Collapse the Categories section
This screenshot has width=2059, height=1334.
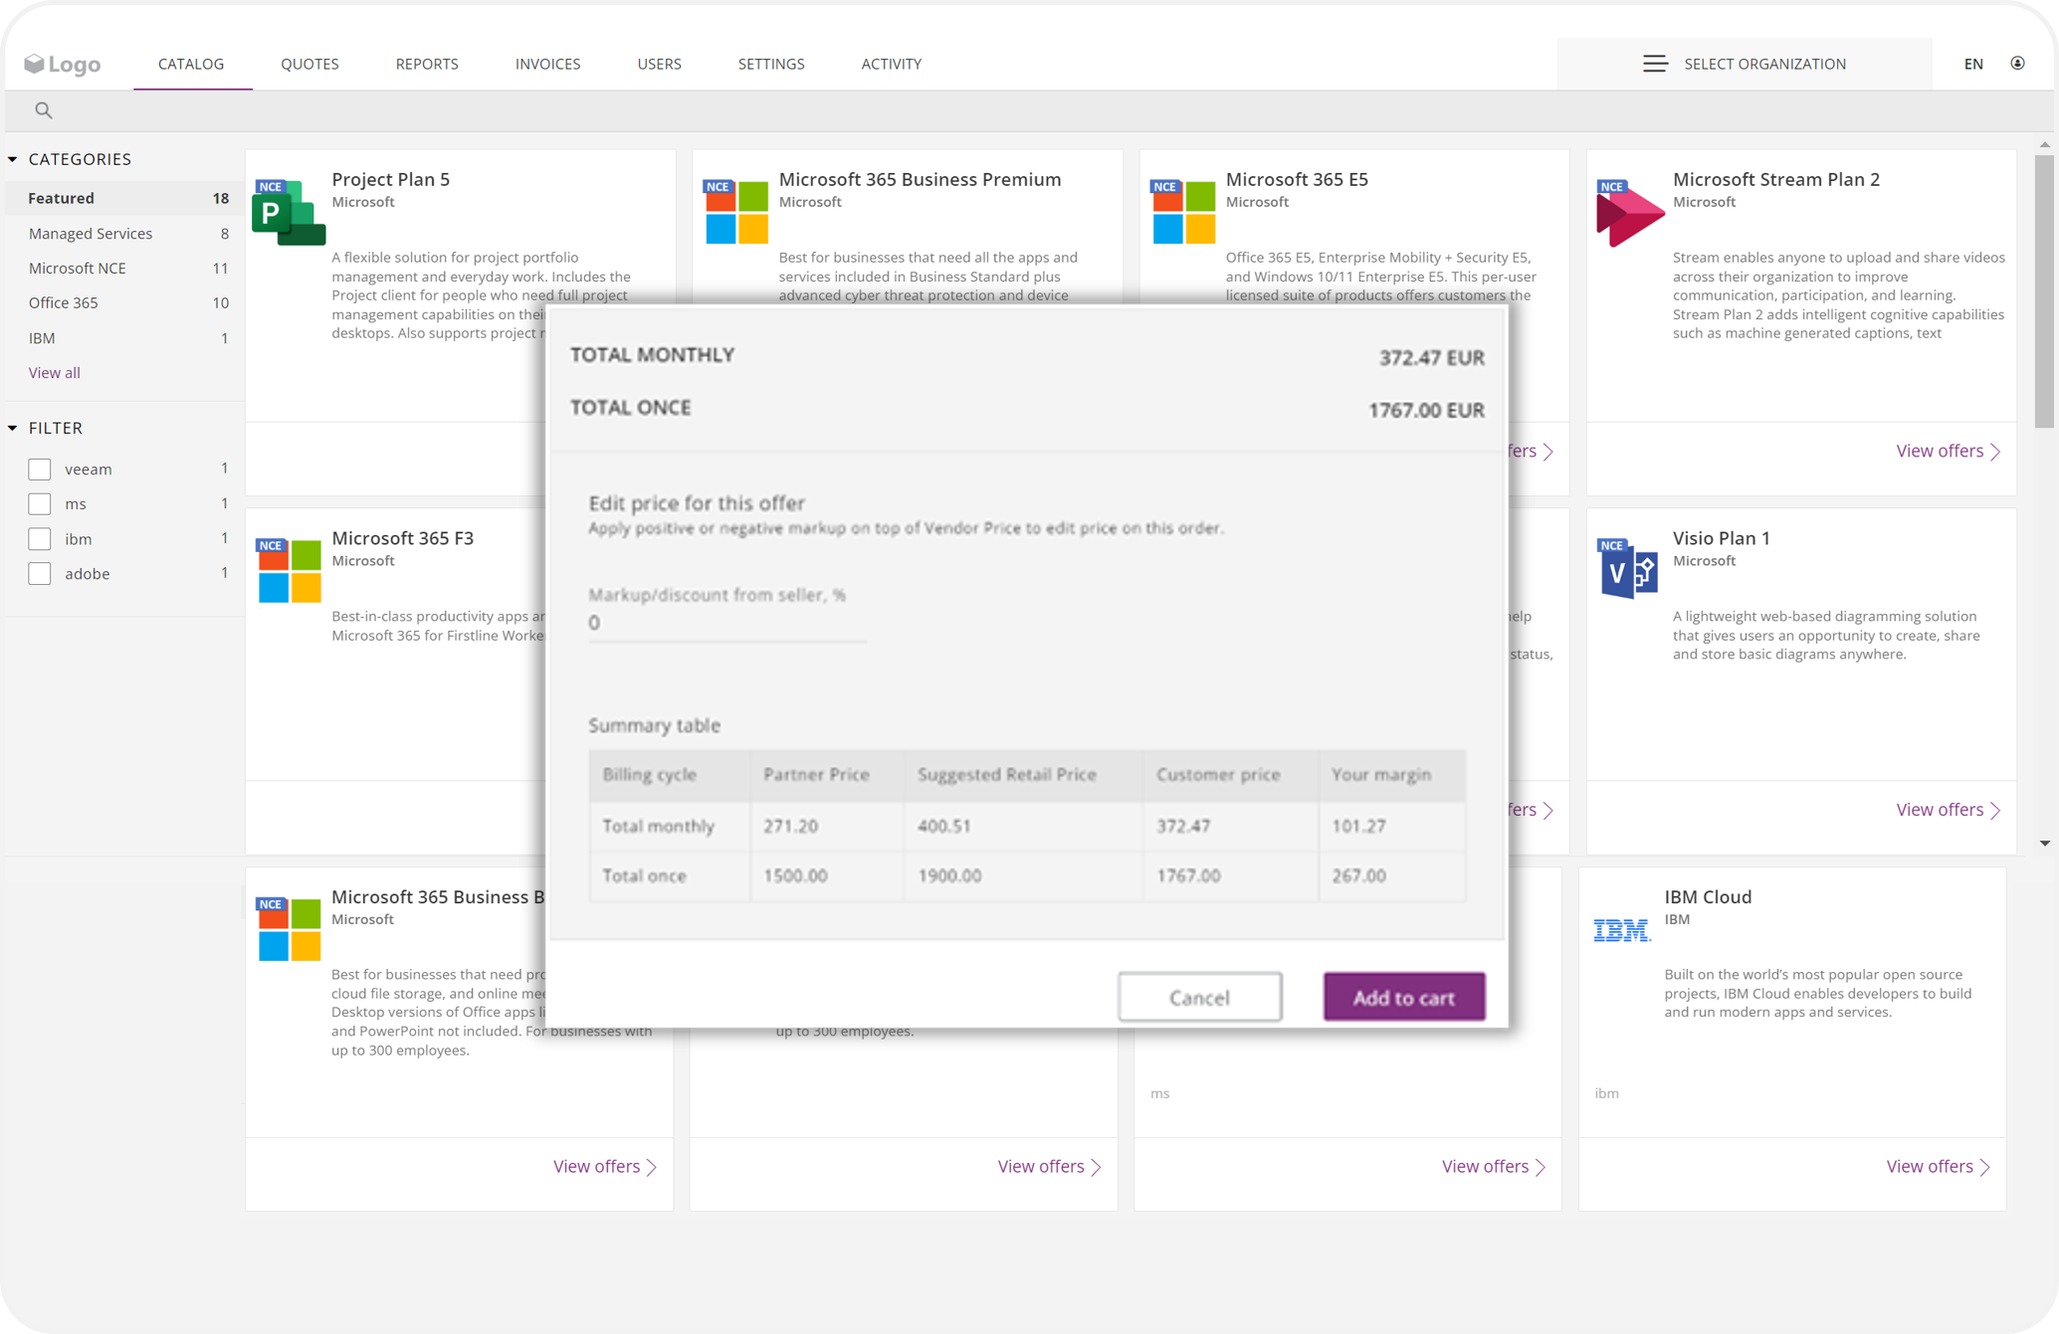click(13, 159)
